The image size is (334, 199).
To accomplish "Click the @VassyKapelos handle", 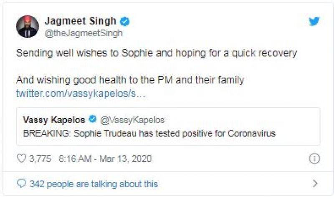I will coord(133,120).
